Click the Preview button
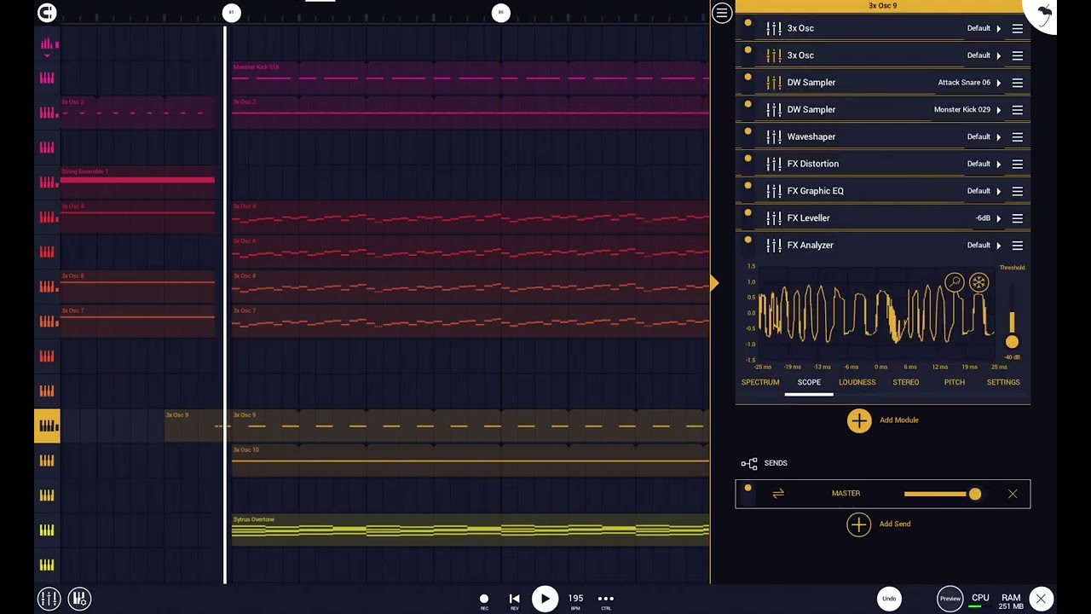 (950, 599)
